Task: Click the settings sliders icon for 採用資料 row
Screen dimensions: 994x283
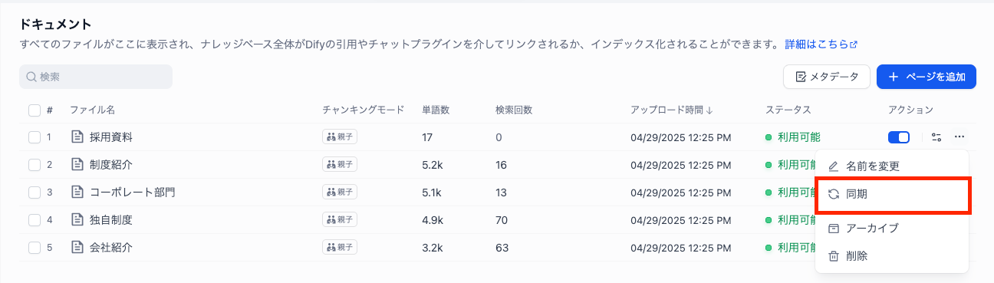Action: [936, 137]
